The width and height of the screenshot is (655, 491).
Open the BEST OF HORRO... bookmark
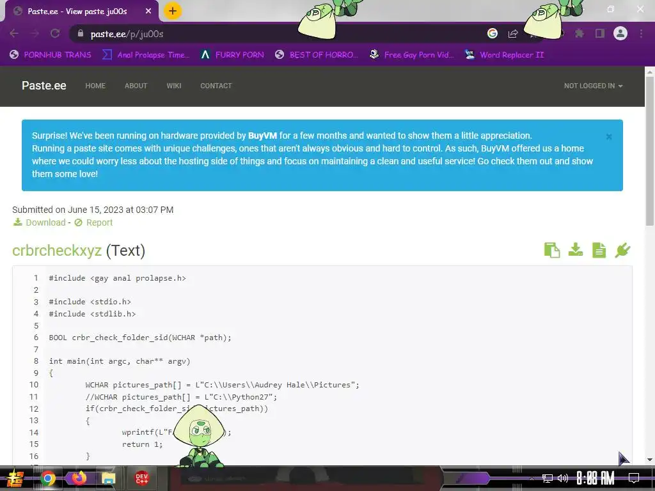[x=317, y=55]
